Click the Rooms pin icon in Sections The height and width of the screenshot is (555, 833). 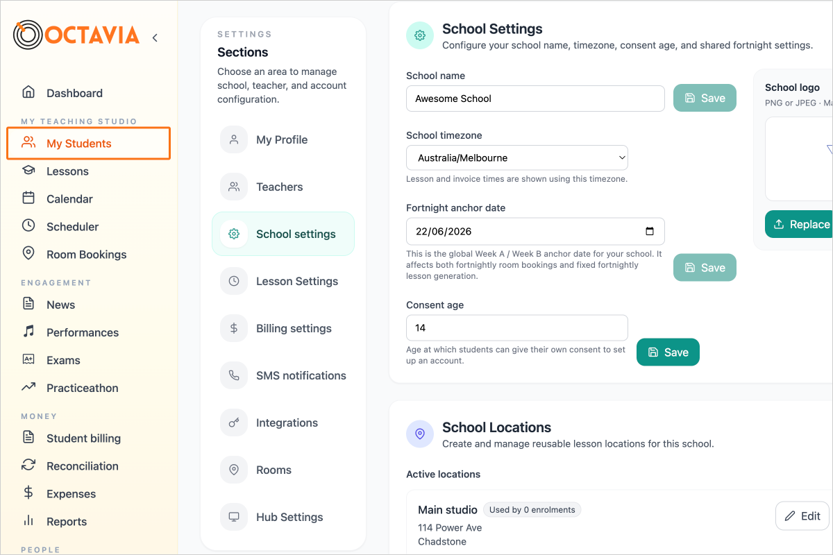click(234, 470)
